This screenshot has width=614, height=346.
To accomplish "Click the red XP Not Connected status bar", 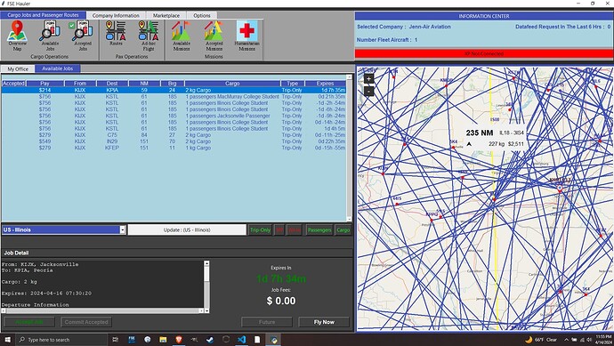I will click(x=483, y=53).
